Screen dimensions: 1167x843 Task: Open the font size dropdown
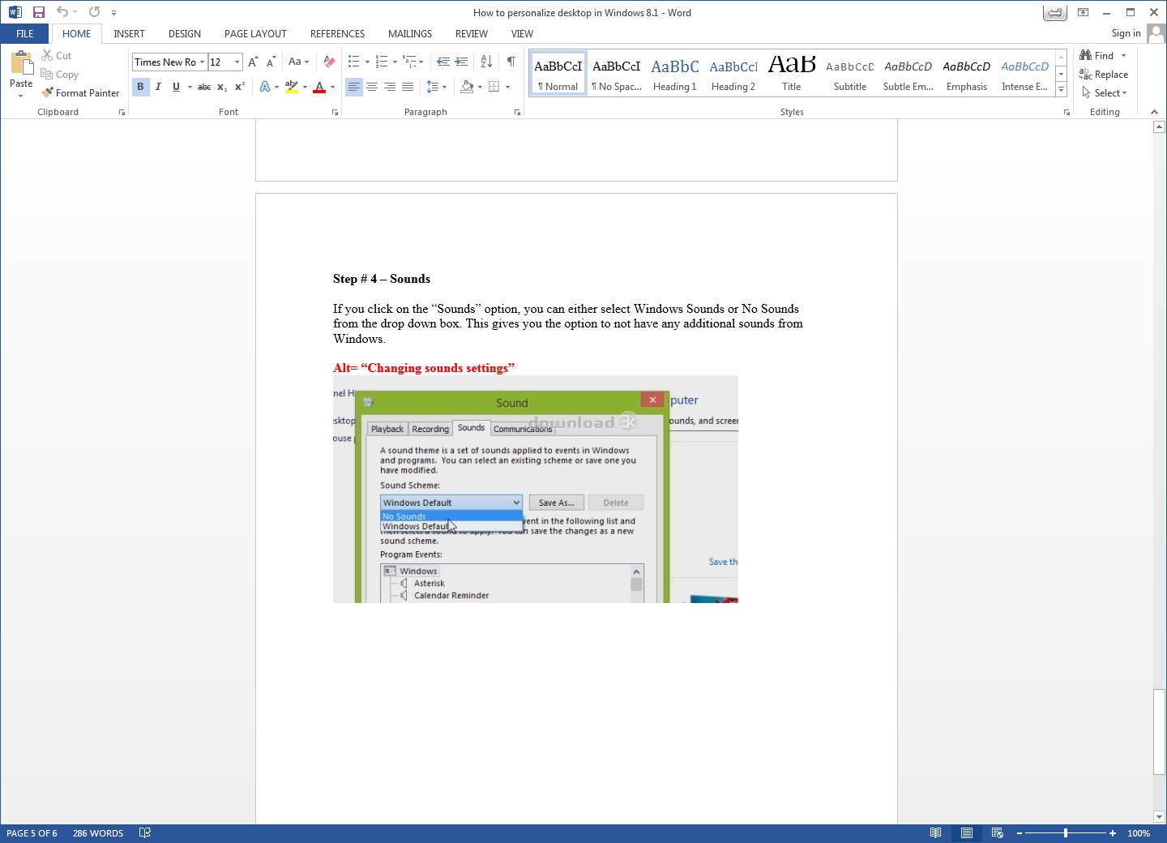(237, 62)
